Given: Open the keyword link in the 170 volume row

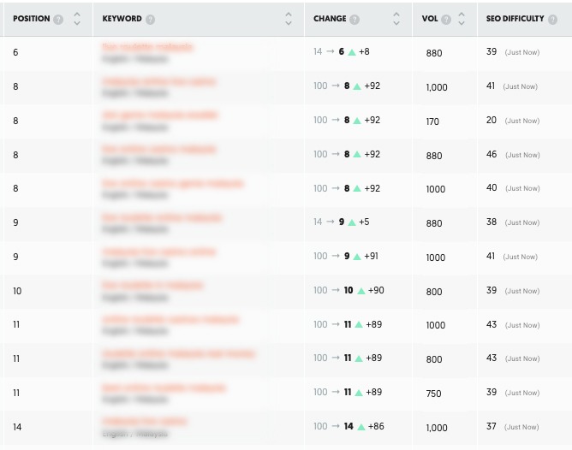Looking at the screenshot, I should click(160, 115).
